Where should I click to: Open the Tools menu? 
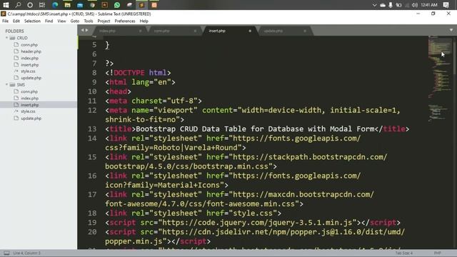pos(89,21)
